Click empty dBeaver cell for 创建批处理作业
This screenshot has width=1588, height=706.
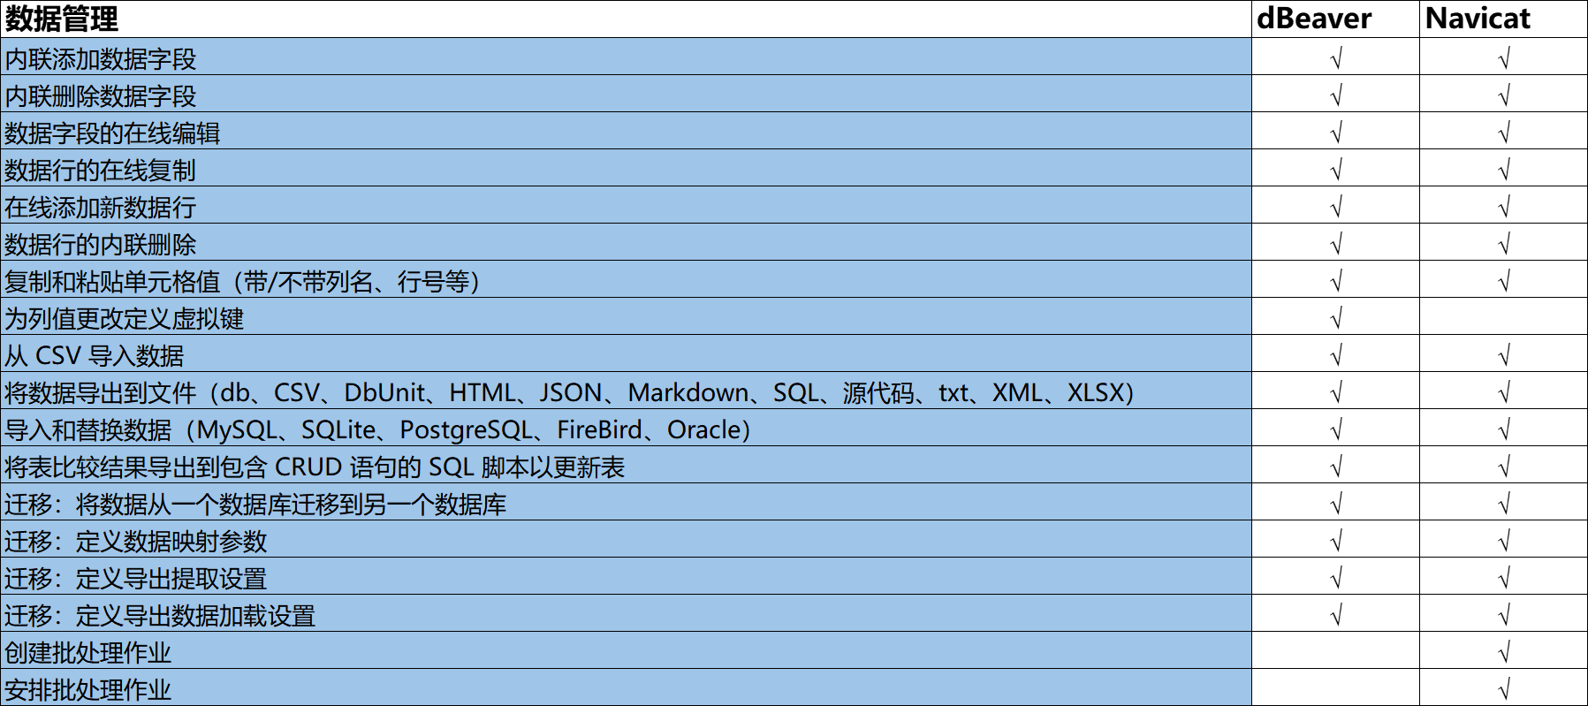1335,652
